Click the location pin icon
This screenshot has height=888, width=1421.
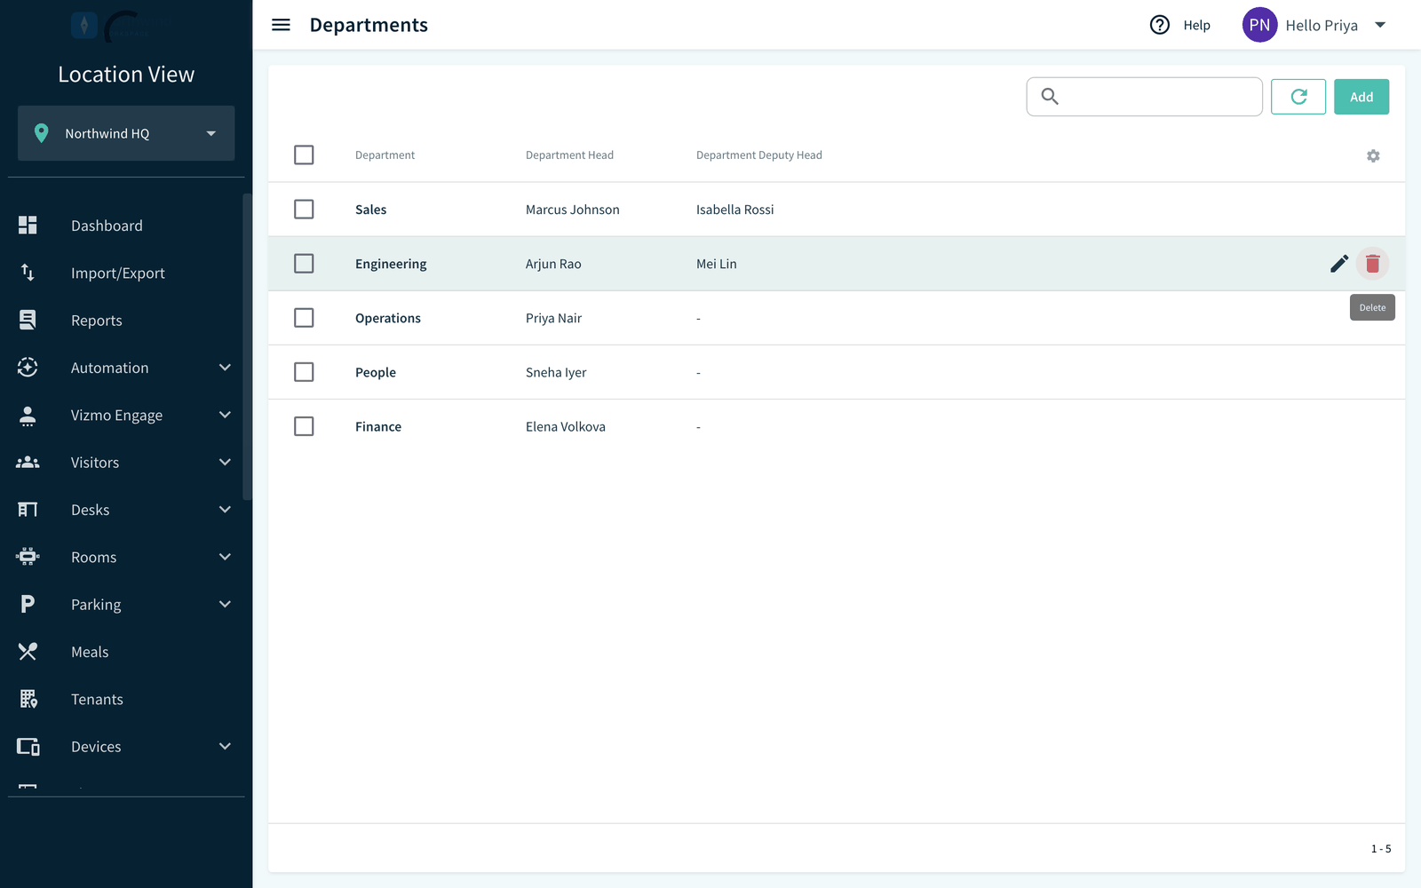pos(41,133)
